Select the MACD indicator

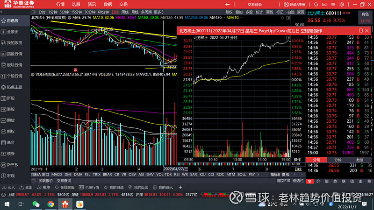(x=57, y=175)
